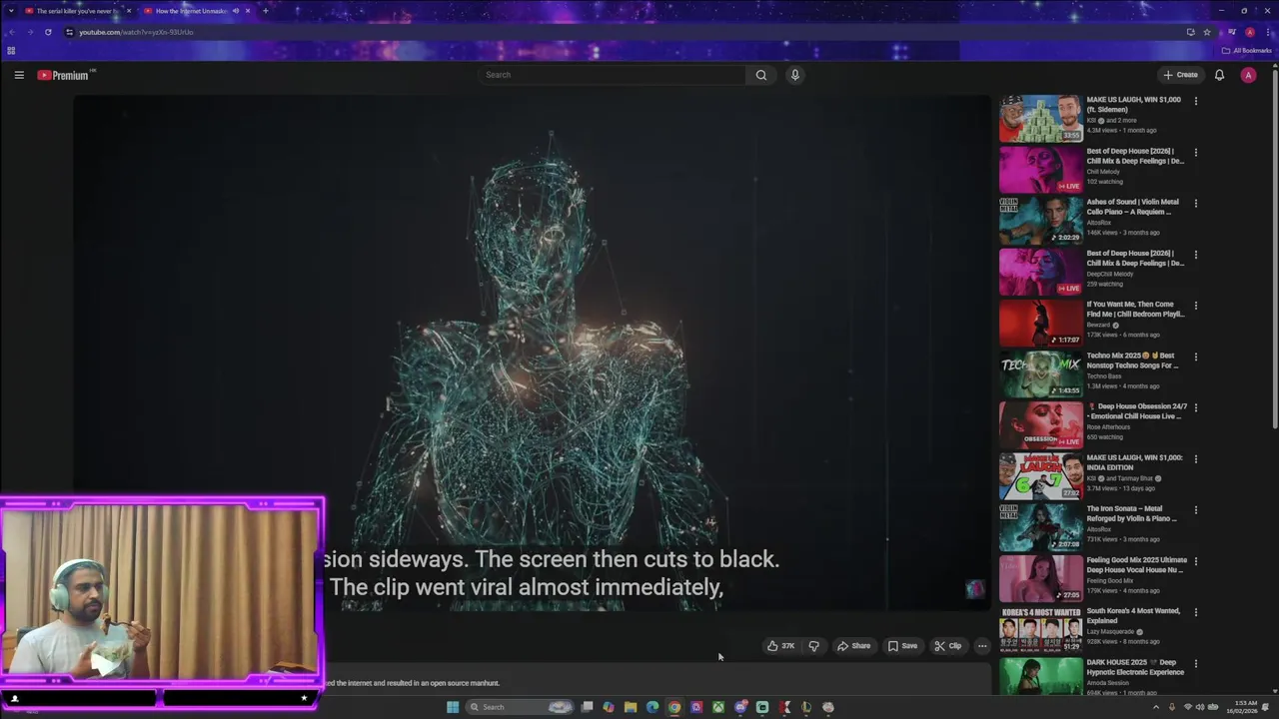
Task: Go to YouTube Premium home logo
Action: [x=64, y=75]
